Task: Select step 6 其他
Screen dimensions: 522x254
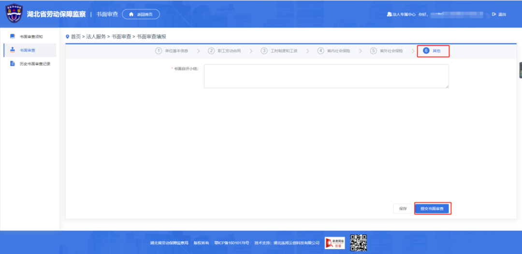Action: [432, 51]
